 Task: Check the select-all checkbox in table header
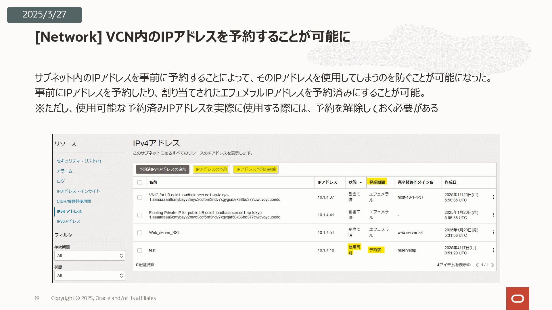[x=140, y=183]
